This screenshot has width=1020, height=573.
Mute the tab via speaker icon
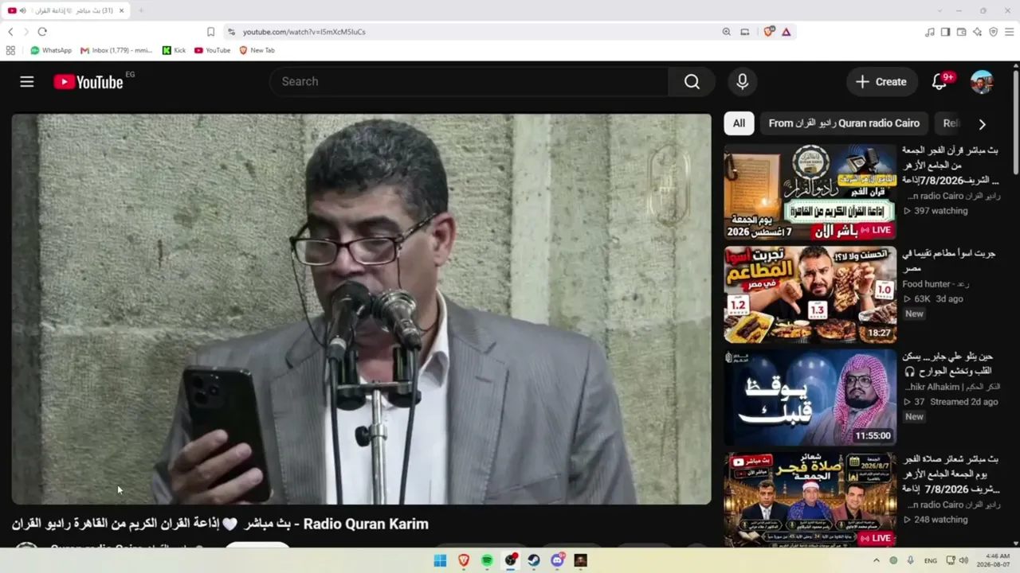pos(22,10)
